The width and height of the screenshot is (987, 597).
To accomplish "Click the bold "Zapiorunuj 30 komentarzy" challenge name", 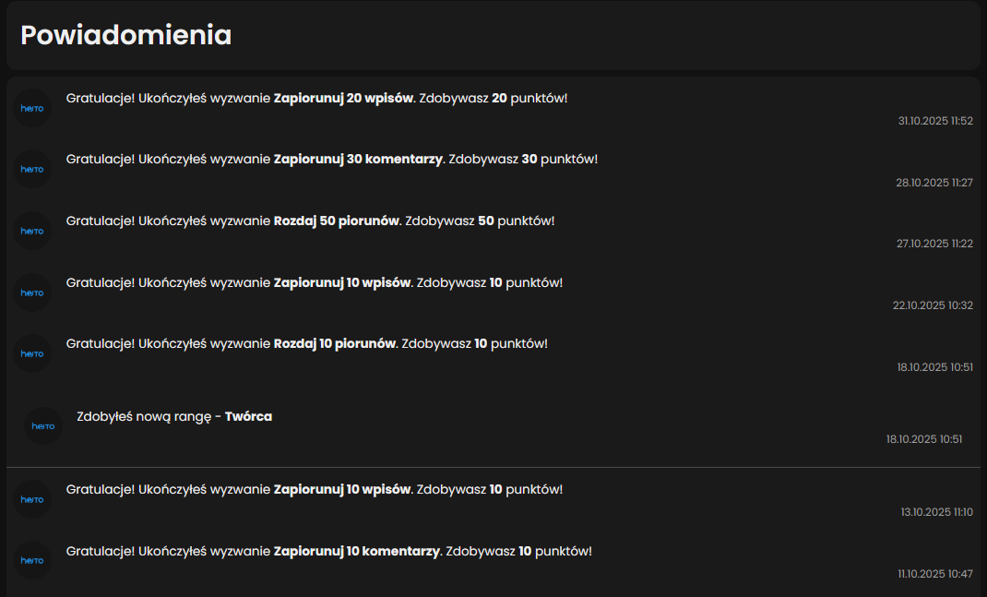I will coord(358,159).
